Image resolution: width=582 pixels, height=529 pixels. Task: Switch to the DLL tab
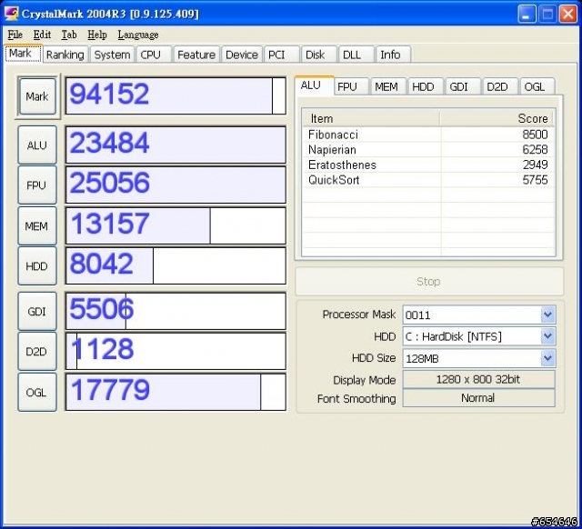pos(356,55)
